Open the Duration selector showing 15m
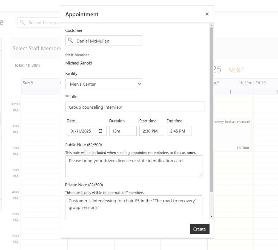278x250 pixels. click(123, 131)
